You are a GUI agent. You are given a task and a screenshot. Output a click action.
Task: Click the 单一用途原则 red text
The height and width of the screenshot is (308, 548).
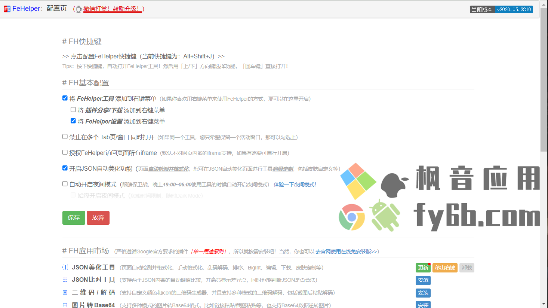point(209,251)
